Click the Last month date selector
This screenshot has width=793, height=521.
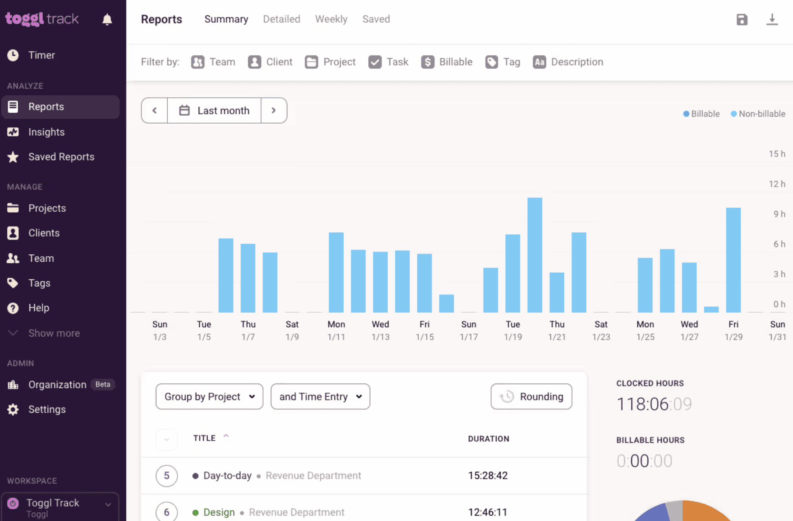point(215,111)
